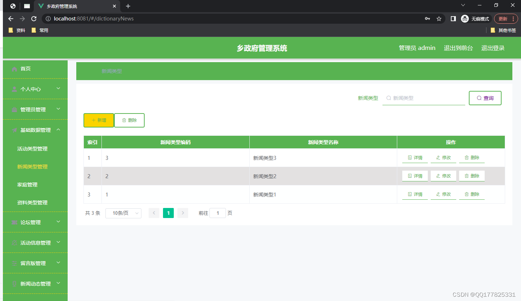Screen dimensions: 521x301
Task: Click the icon beside 活动信息管理
Action: click(x=14, y=243)
